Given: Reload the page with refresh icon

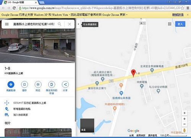Looking at the screenshot, I should pyautogui.click(x=14, y=8).
